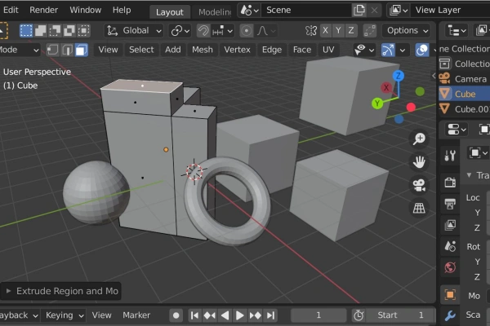Open the UV menu
Image resolution: width=490 pixels, height=326 pixels.
point(328,50)
